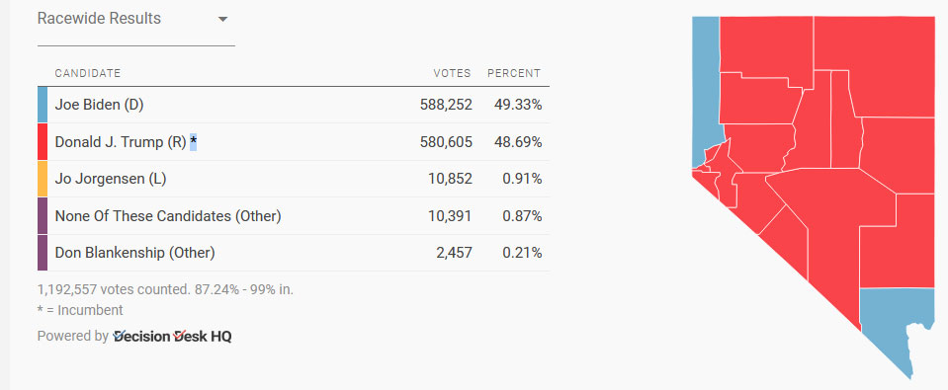The height and width of the screenshot is (390, 948).
Task: Click the VOTES column header
Action: (x=452, y=74)
